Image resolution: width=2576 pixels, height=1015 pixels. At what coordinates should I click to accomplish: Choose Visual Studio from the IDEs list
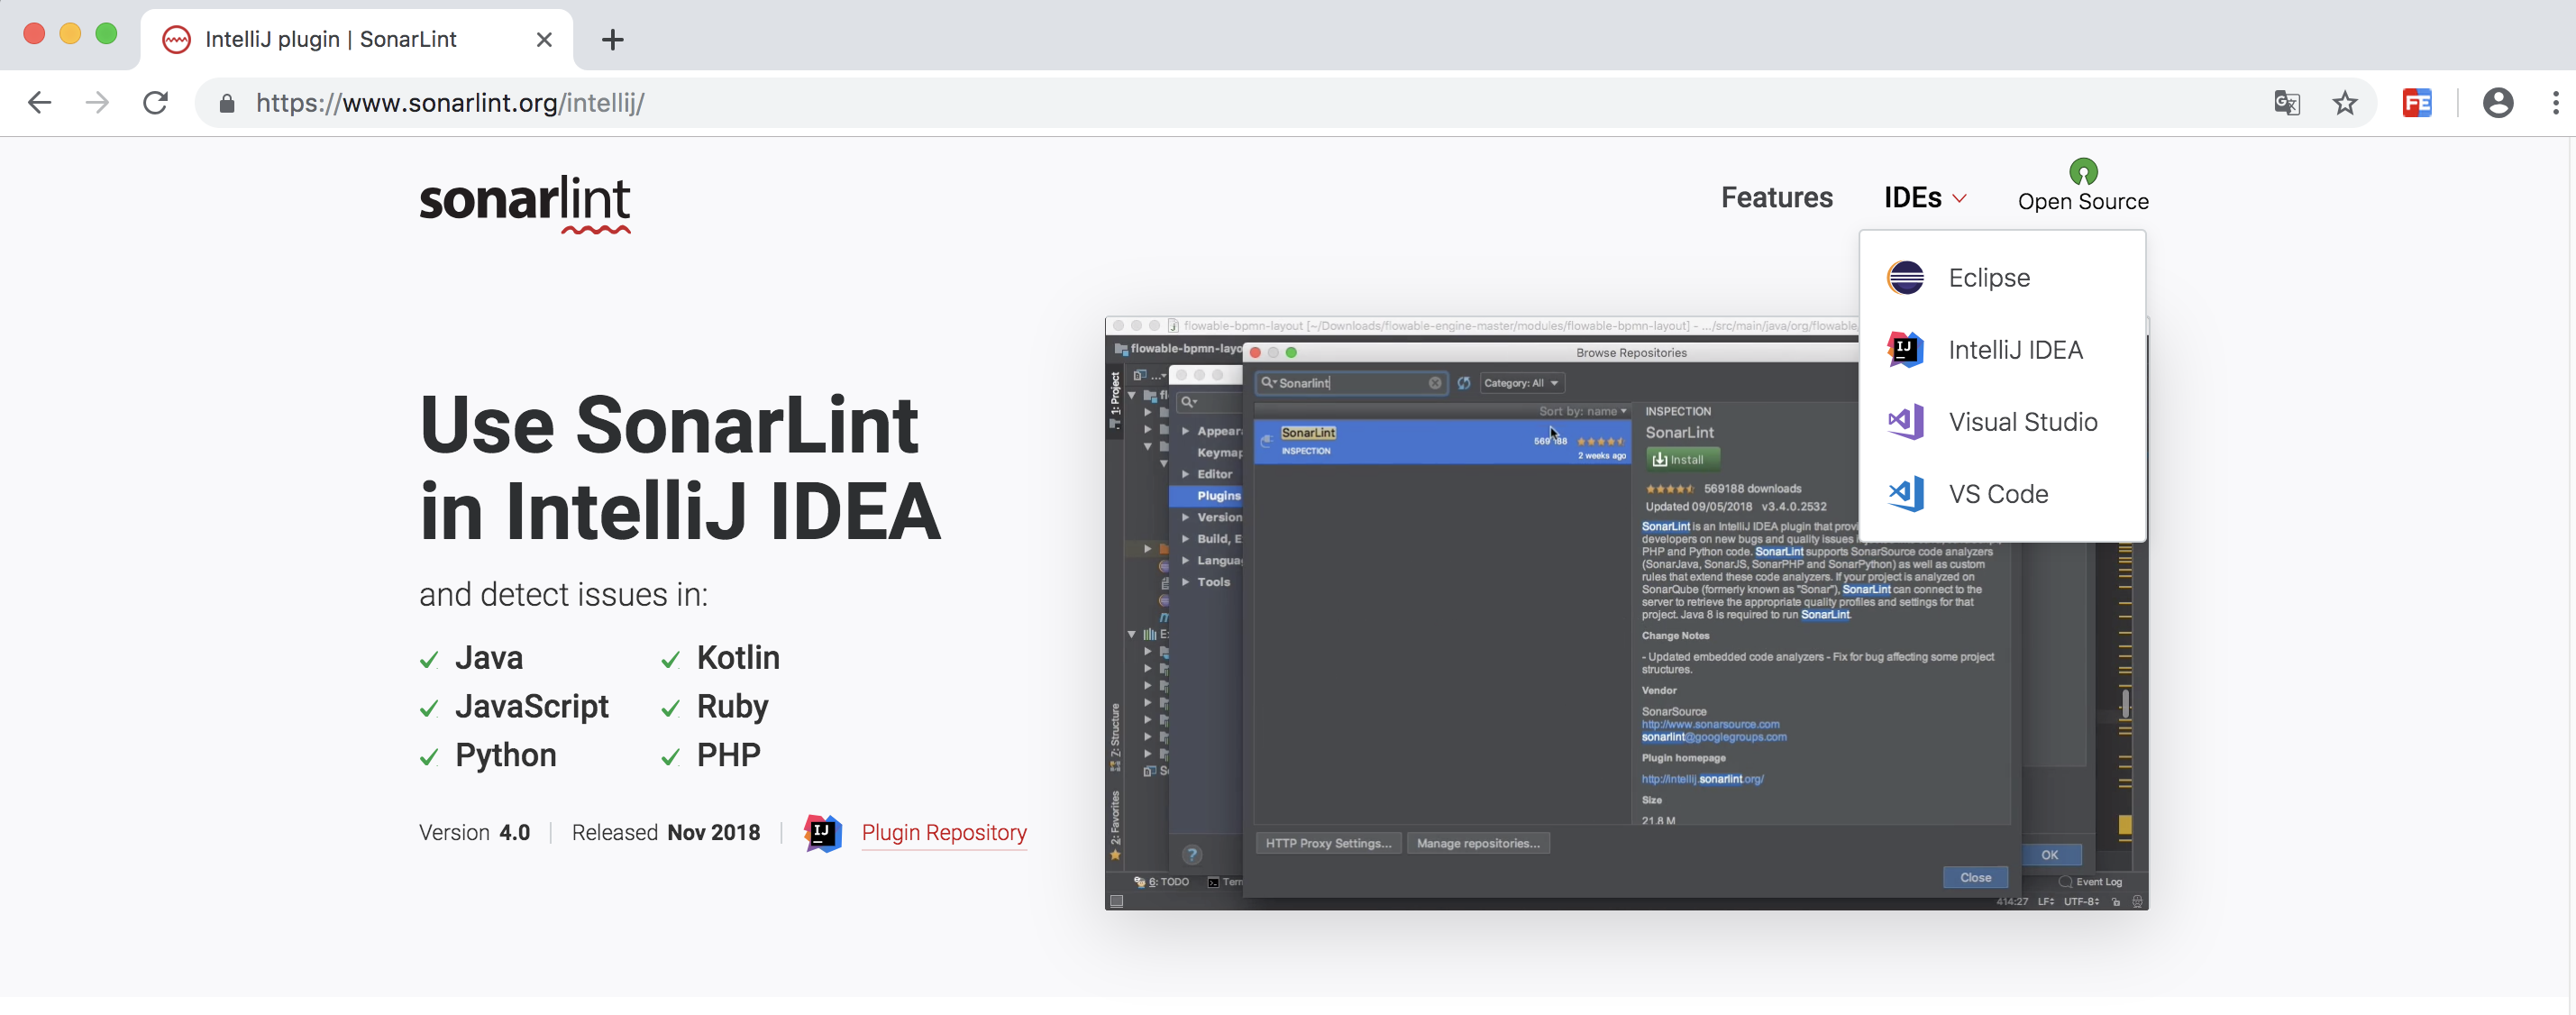click(2022, 422)
